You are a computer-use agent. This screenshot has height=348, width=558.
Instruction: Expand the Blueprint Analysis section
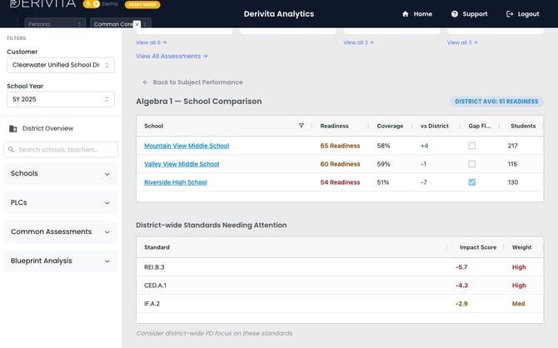[x=61, y=261]
